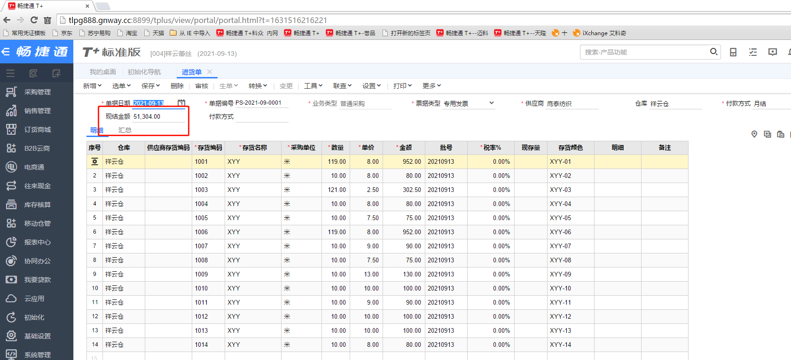Screen dimensions: 791x360
Task: Click the browser address bar
Action: coord(423,20)
